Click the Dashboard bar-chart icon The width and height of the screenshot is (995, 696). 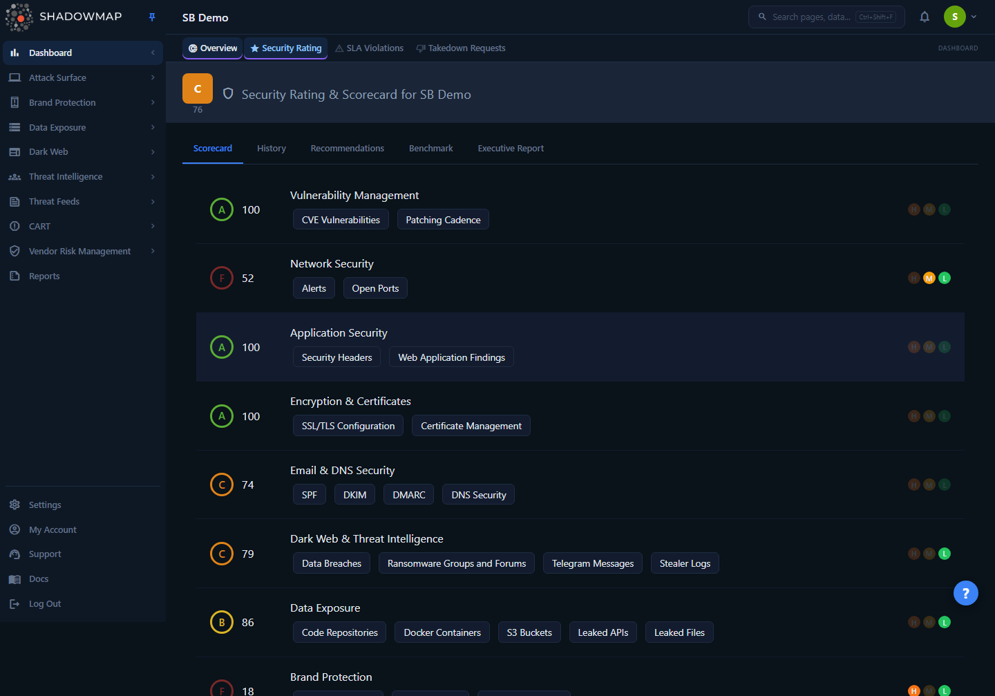coord(15,53)
